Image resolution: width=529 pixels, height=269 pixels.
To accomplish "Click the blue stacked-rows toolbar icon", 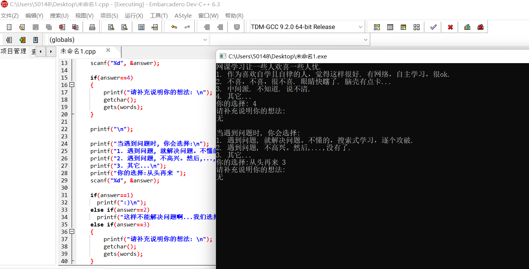I will coord(141,27).
